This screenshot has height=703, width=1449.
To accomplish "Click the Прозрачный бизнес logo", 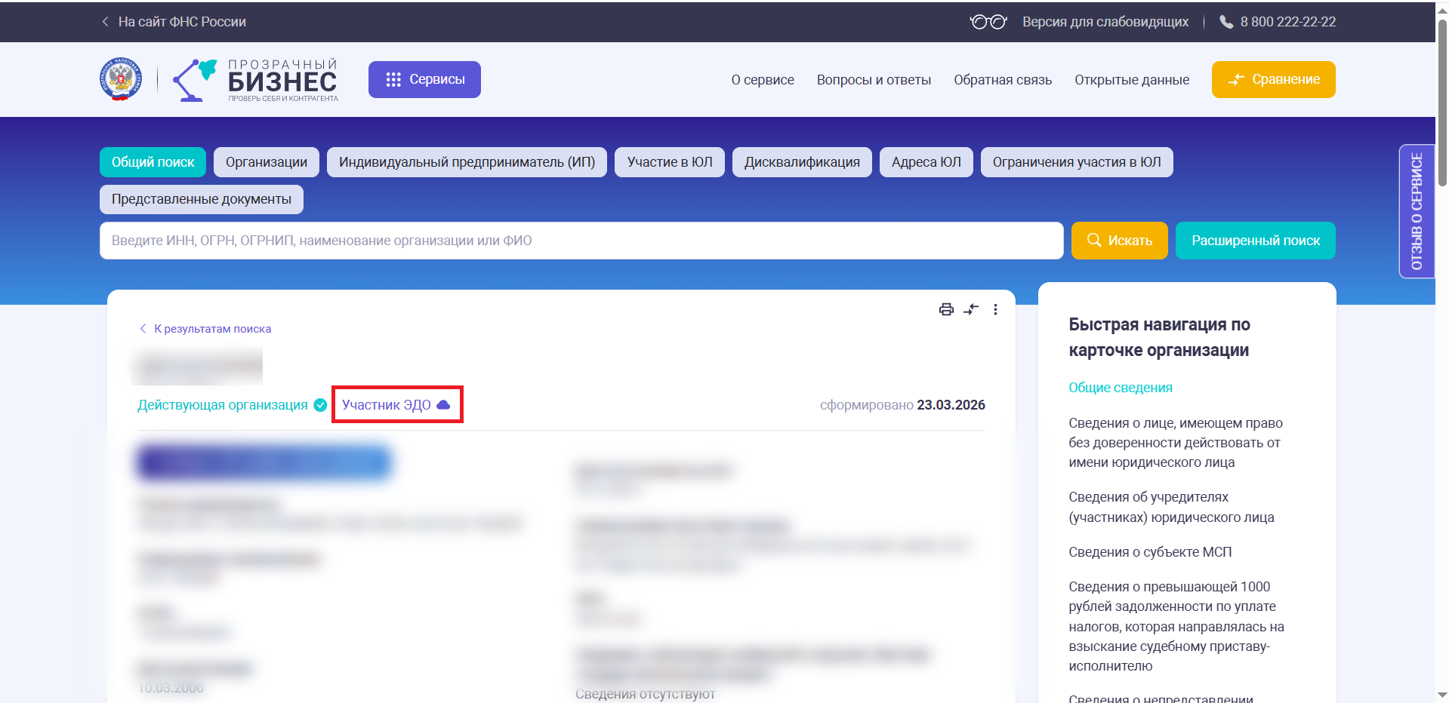I will (x=255, y=80).
